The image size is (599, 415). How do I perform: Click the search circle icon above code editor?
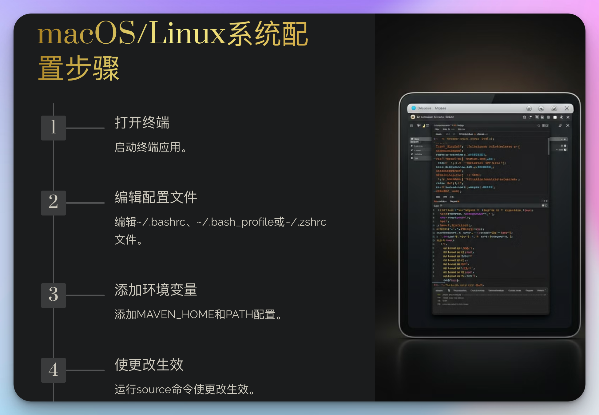tap(539, 125)
